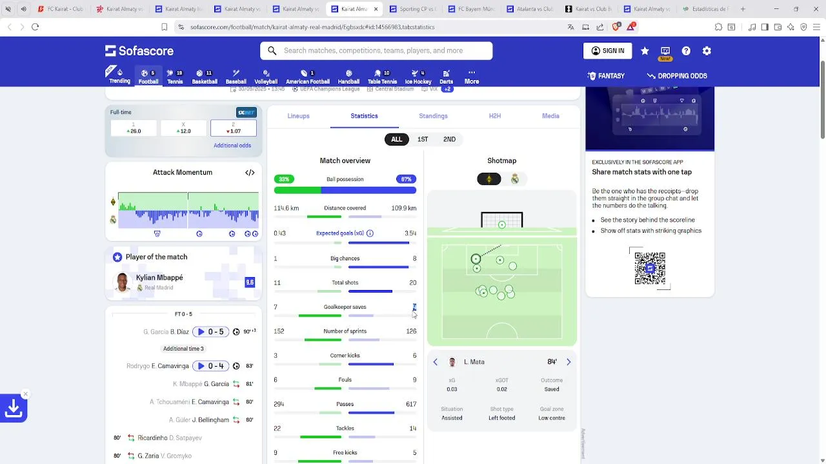Screen dimensions: 826x464
Task: Reload the page with the browser refresh icon
Action: tap(35, 27)
